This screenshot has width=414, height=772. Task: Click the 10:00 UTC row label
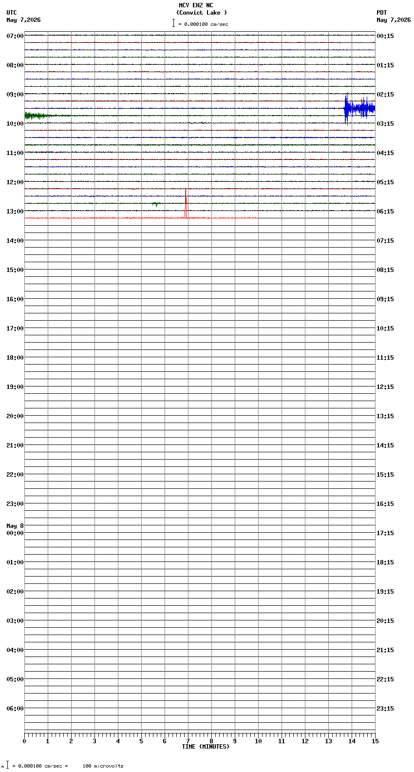point(15,124)
